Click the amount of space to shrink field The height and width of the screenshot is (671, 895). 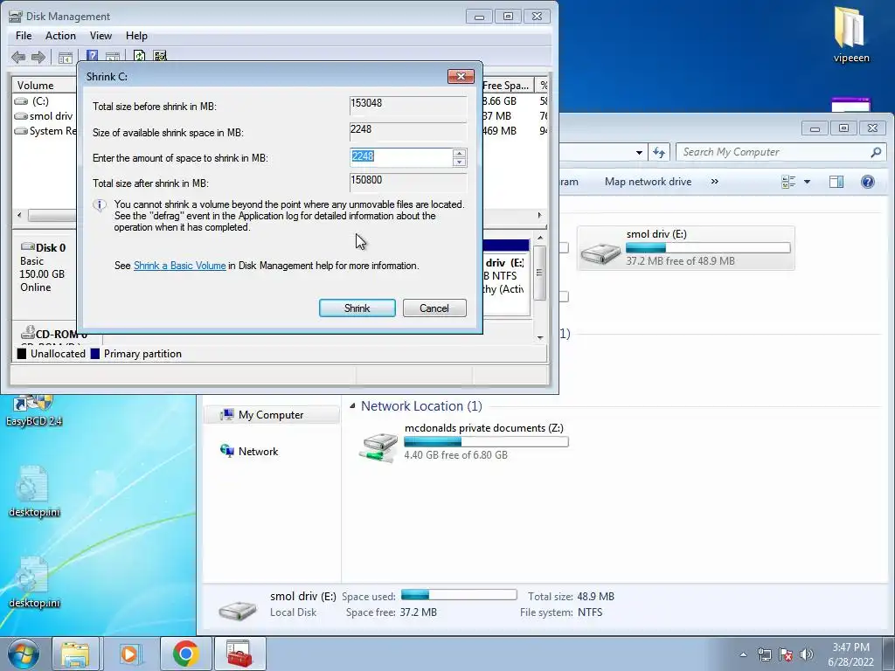click(x=401, y=157)
